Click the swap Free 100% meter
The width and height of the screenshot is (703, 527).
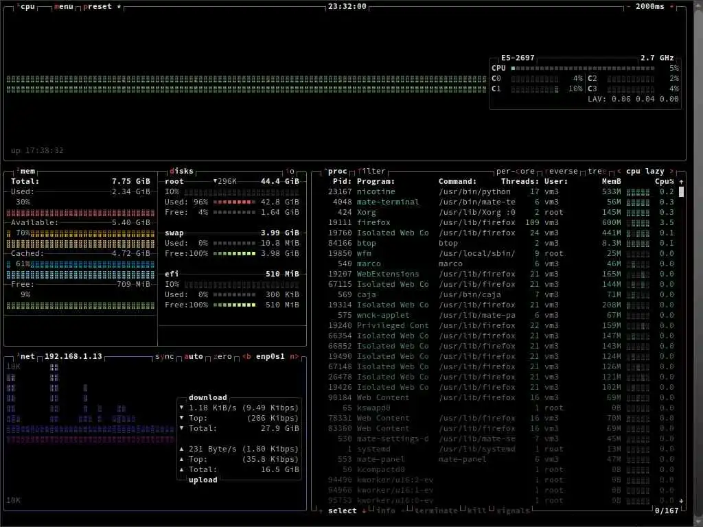point(234,254)
